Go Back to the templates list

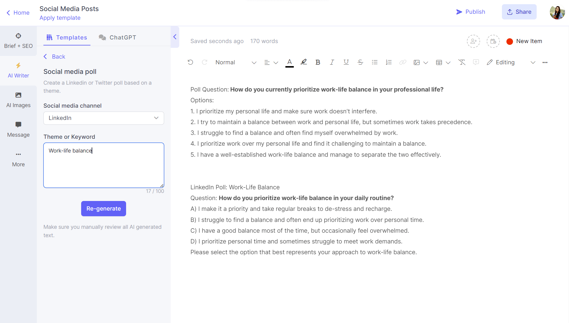(54, 57)
